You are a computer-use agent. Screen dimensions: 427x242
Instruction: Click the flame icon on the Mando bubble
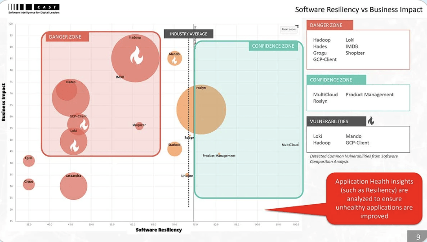174,60
